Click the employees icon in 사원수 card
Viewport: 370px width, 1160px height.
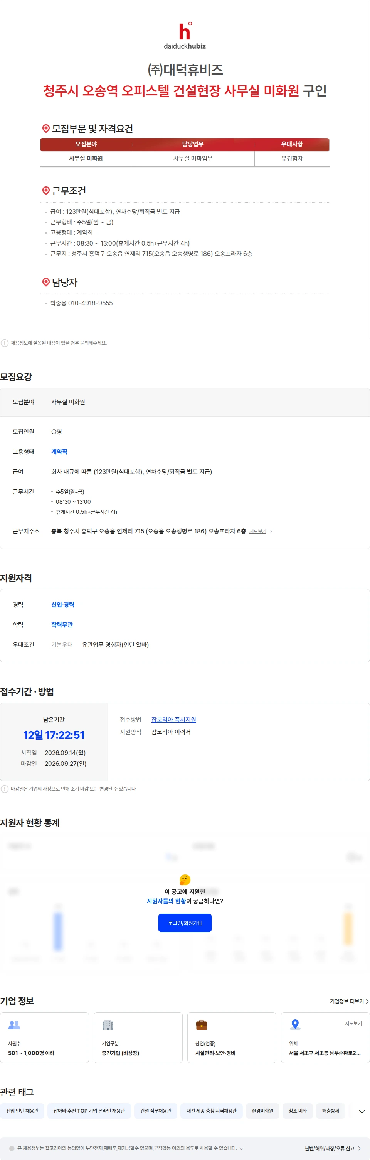(14, 1025)
